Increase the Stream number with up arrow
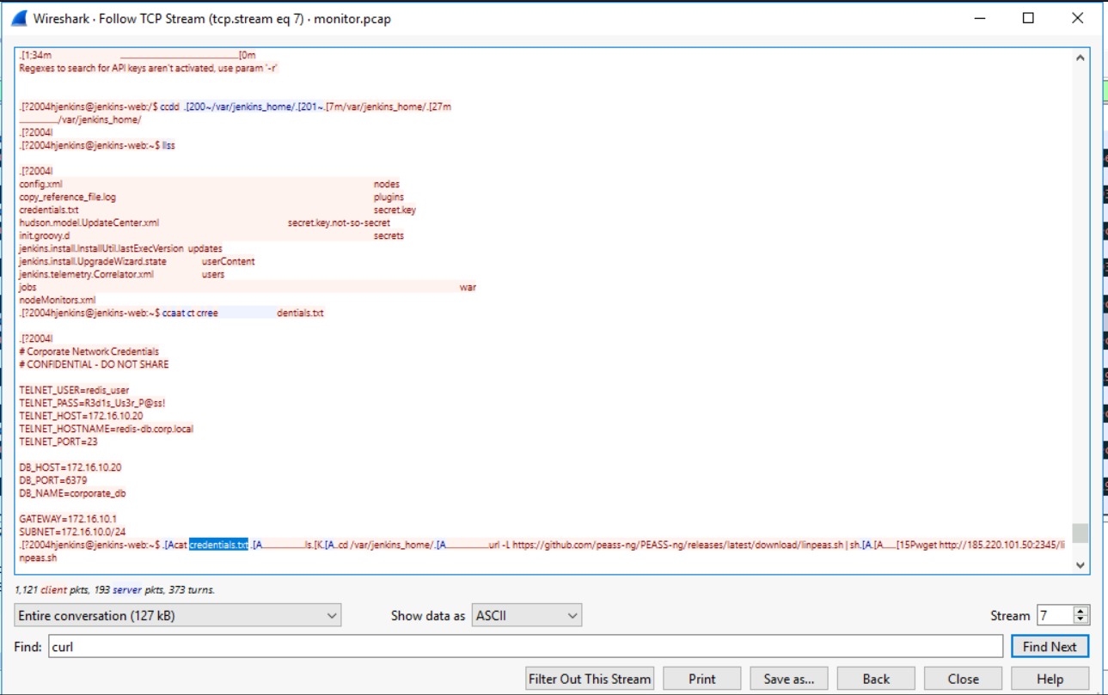 pos(1081,610)
